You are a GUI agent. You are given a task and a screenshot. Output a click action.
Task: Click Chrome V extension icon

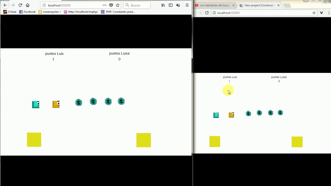pos(321,13)
